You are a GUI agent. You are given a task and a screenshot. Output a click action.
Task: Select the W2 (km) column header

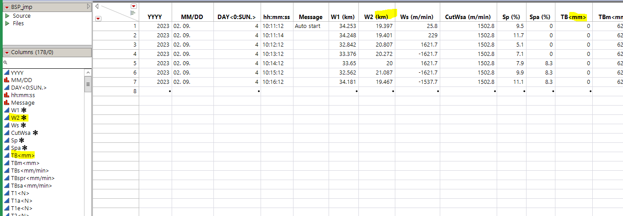tap(377, 17)
